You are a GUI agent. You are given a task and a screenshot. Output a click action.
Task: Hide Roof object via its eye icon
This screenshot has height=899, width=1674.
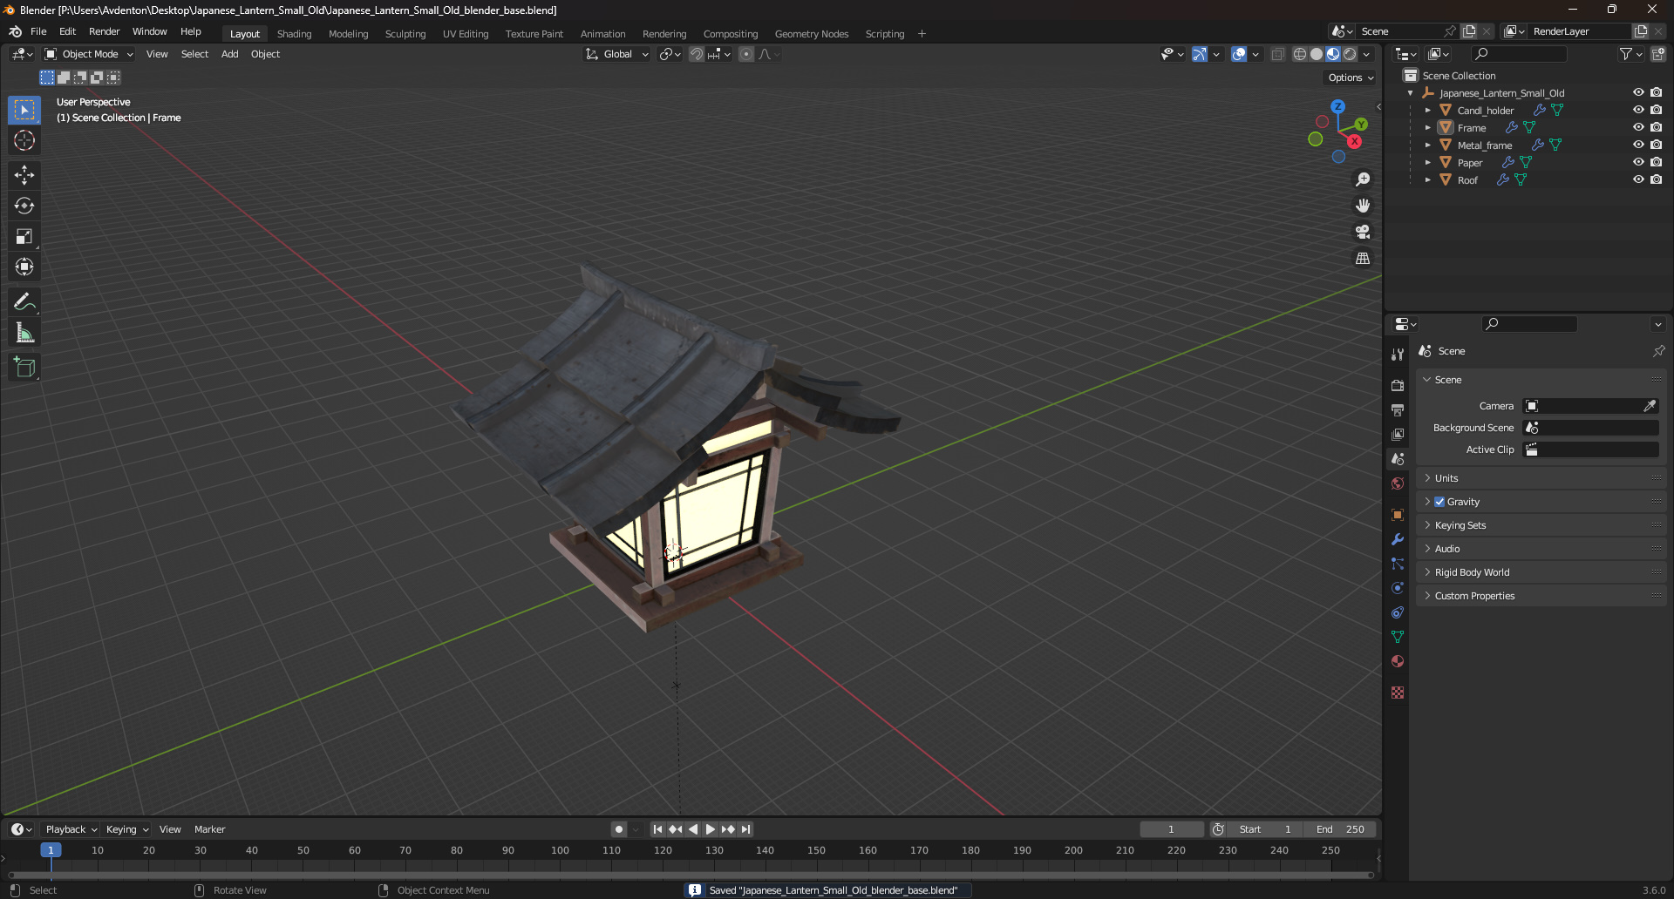click(1638, 179)
